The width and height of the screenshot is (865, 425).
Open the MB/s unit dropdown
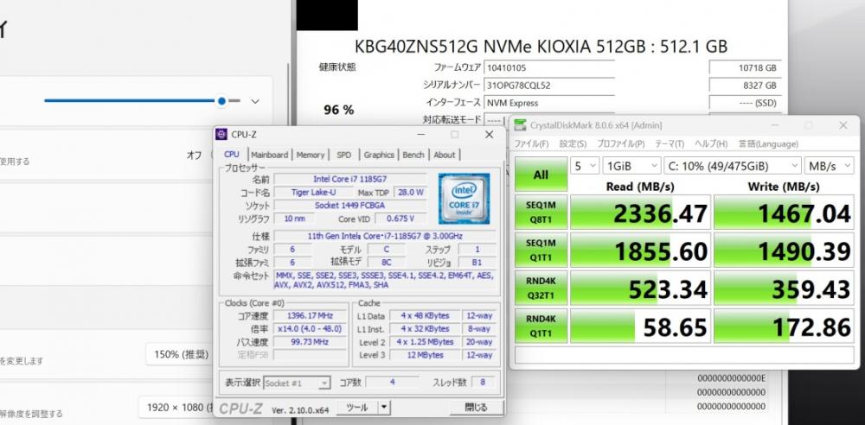[830, 166]
